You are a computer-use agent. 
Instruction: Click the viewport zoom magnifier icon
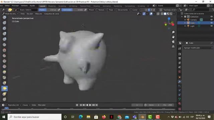point(173,32)
